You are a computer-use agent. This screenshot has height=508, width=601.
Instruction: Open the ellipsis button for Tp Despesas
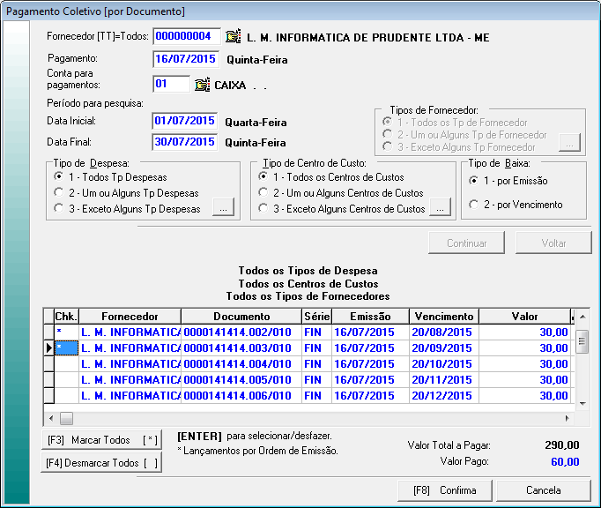click(225, 209)
